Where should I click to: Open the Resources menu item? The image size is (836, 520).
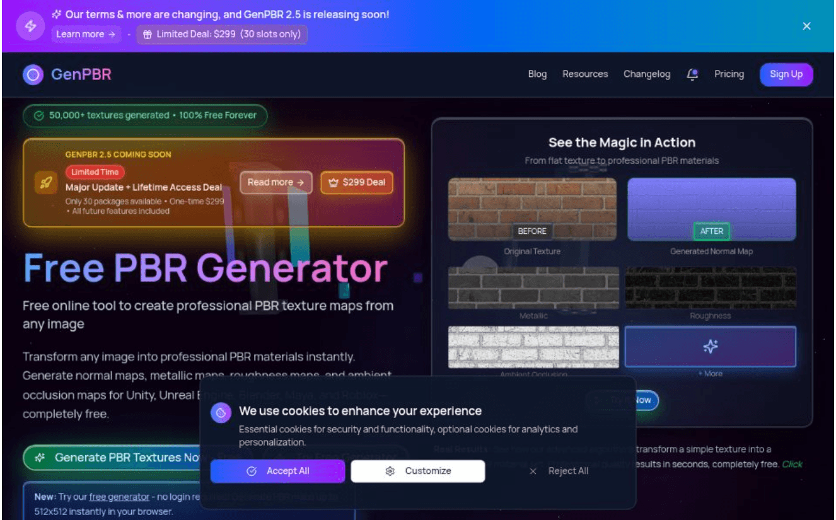pyautogui.click(x=585, y=74)
